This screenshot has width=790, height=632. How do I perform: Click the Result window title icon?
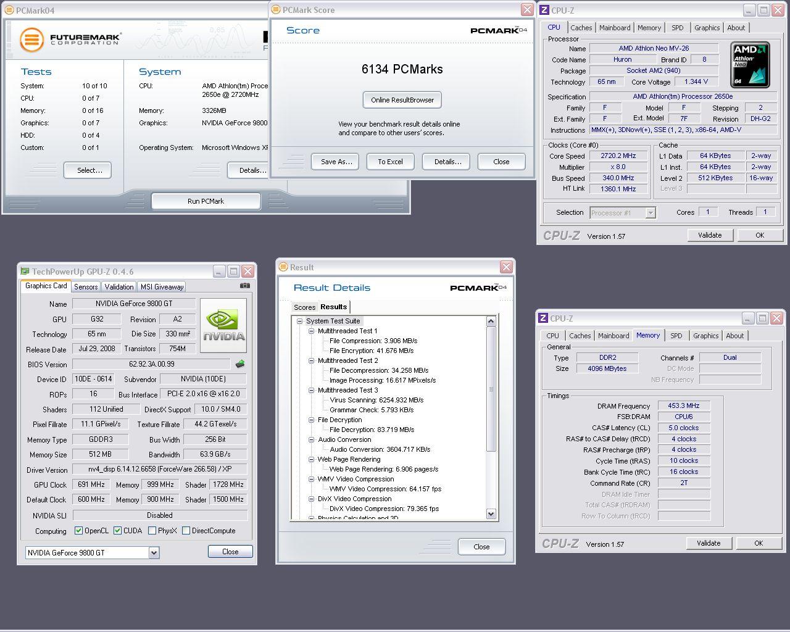[283, 267]
